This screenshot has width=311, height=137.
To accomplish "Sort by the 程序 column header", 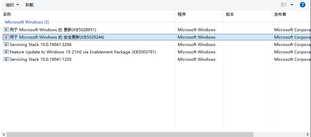I will 182,14.
